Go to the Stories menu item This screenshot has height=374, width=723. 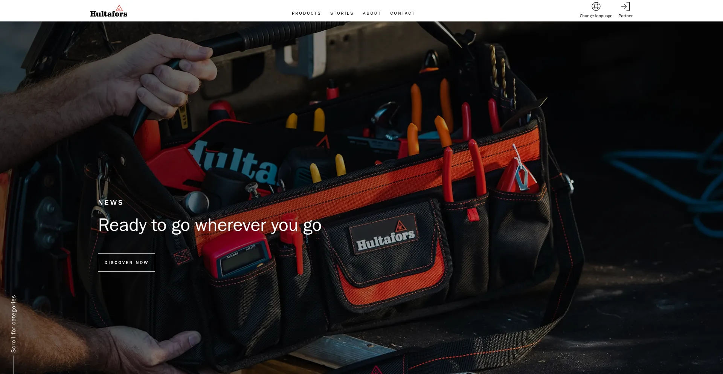pos(342,13)
